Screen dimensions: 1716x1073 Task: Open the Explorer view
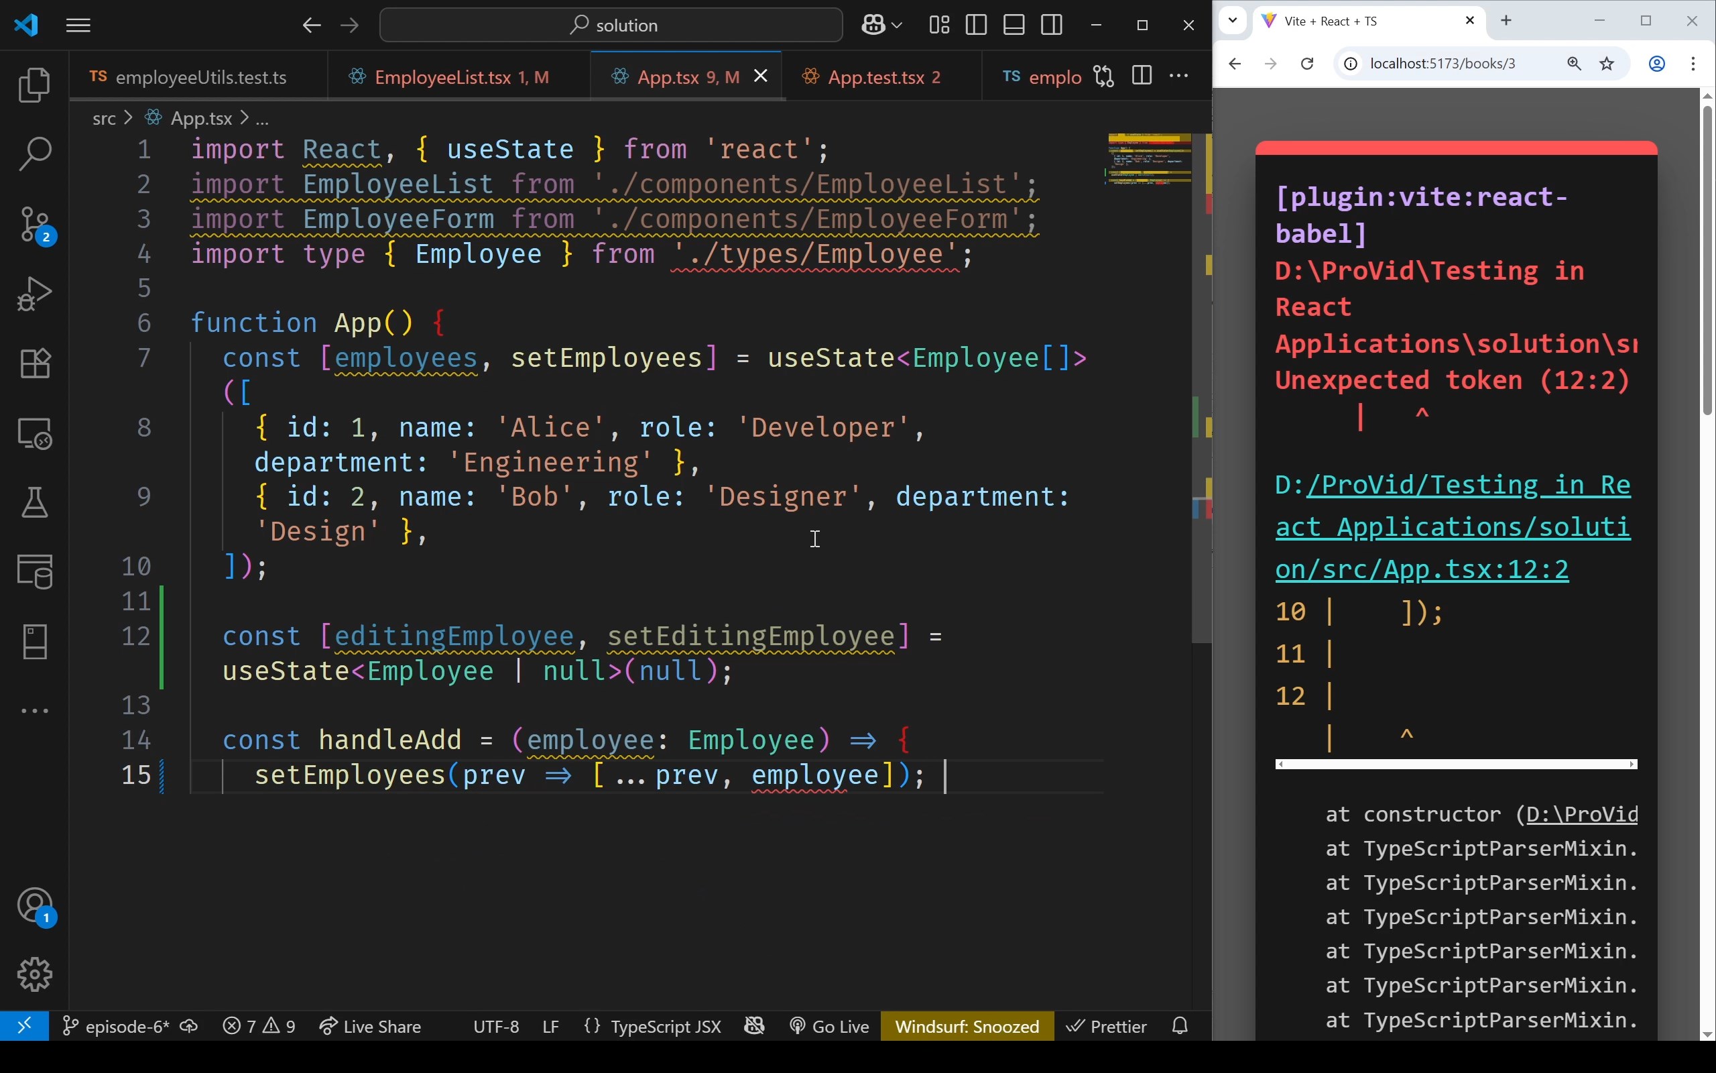click(x=34, y=84)
